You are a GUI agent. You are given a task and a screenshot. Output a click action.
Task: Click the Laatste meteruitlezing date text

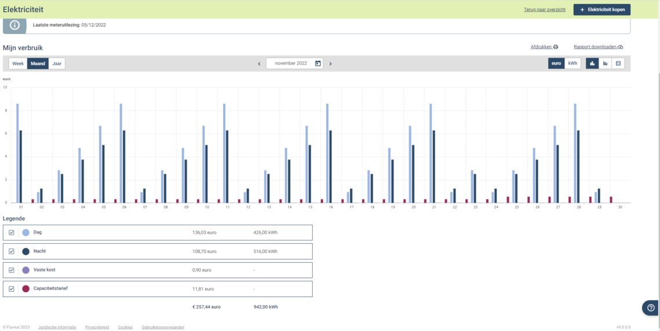(93, 25)
